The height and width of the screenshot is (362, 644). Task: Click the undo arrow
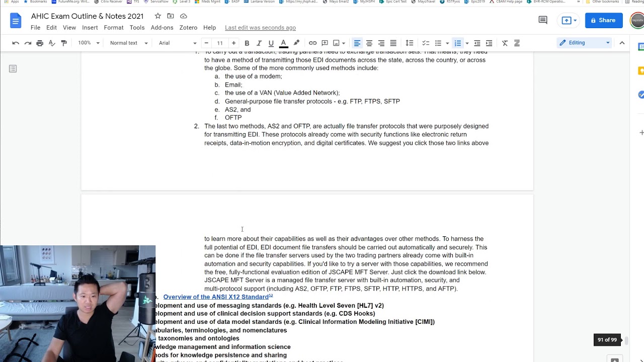tap(16, 43)
